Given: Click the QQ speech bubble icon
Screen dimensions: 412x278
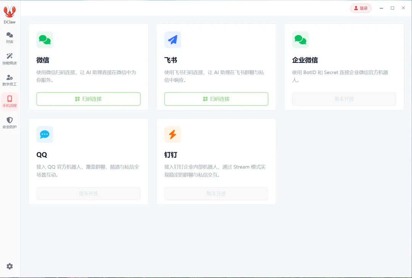Looking at the screenshot, I should pos(45,134).
